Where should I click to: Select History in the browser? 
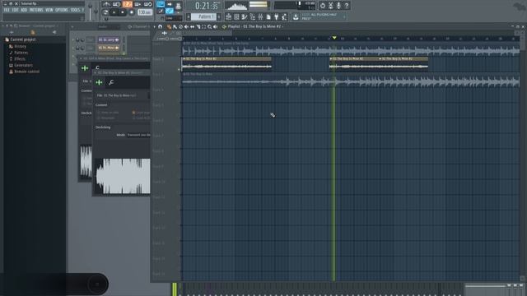[x=20, y=46]
